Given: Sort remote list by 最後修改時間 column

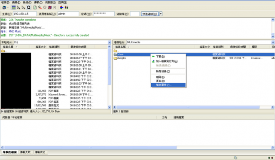Looking at the screenshot, I should coord(238,47).
